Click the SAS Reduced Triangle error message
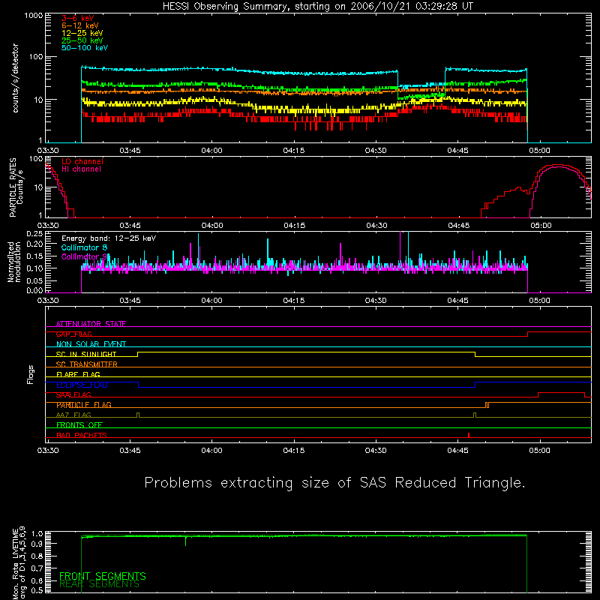This screenshot has height=600, width=600. pos(334,483)
